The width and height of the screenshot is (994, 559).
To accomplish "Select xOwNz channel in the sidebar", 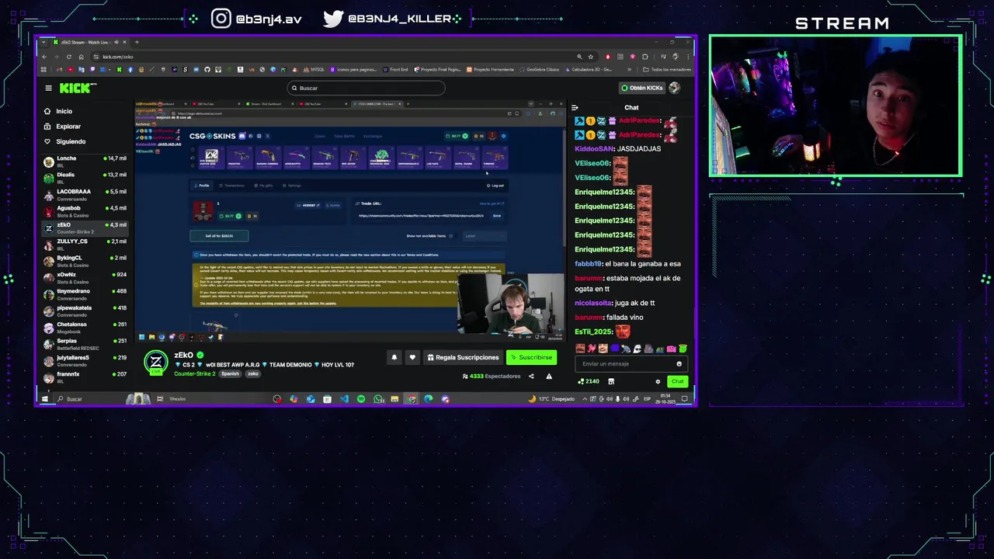I will pos(85,278).
